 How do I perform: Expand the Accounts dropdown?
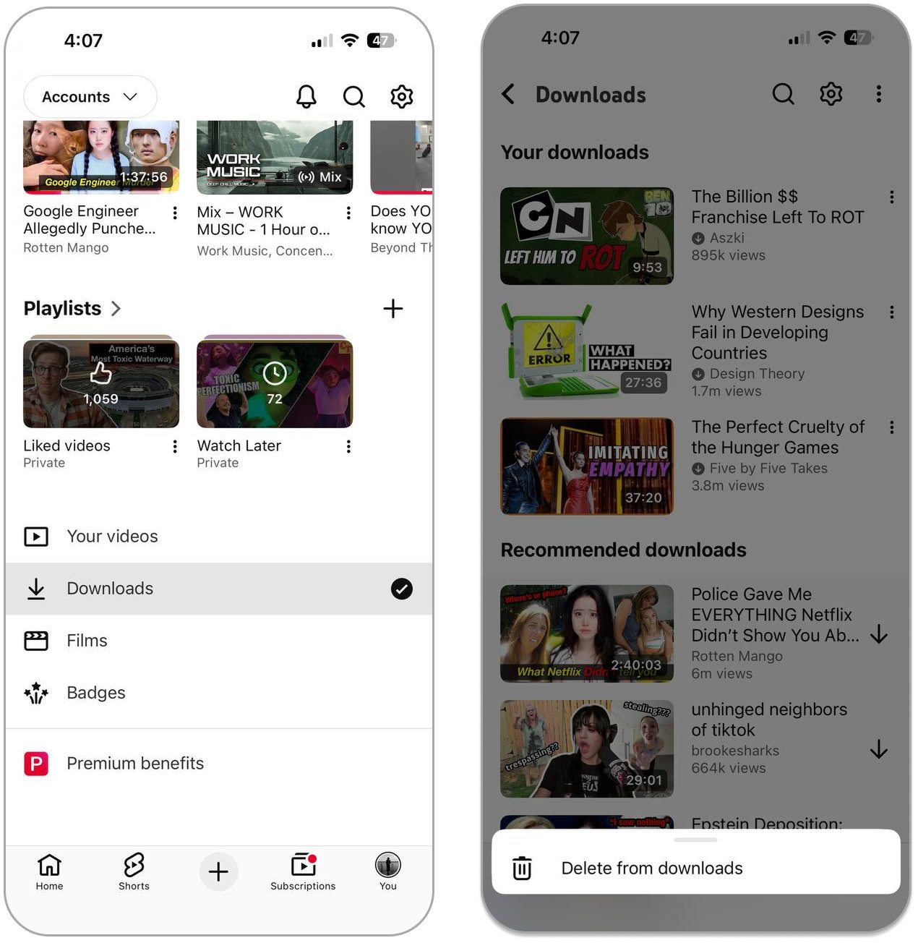(x=90, y=97)
